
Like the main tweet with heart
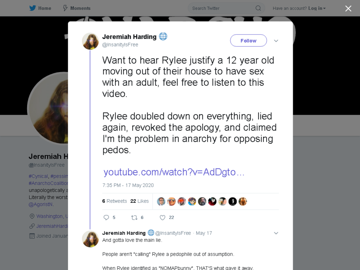[162, 217]
